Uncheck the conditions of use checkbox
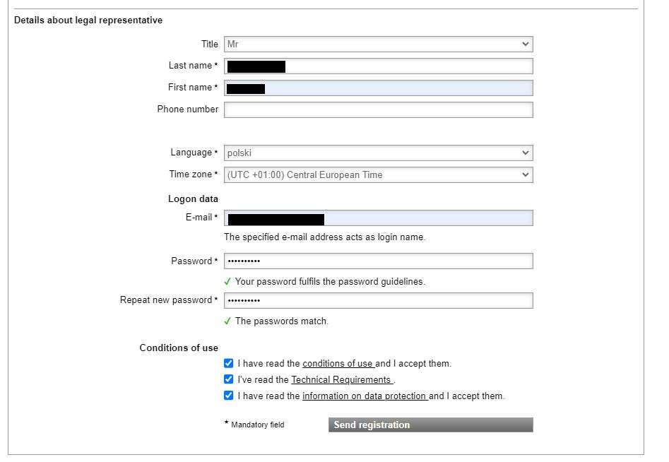Image resolution: width=669 pixels, height=462 pixels. (228, 364)
